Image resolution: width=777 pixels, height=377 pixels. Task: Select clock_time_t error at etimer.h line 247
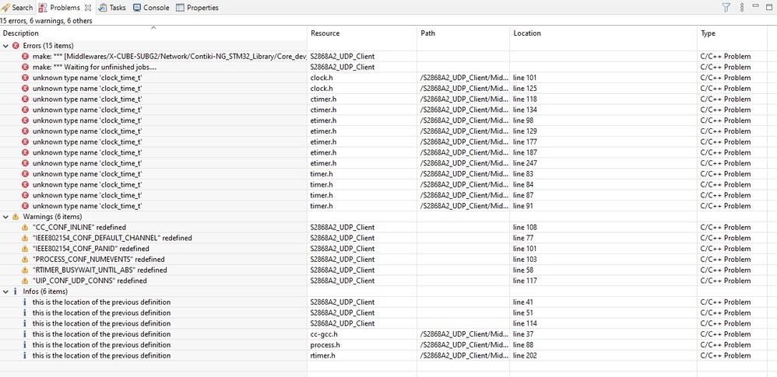pyautogui.click(x=87, y=163)
